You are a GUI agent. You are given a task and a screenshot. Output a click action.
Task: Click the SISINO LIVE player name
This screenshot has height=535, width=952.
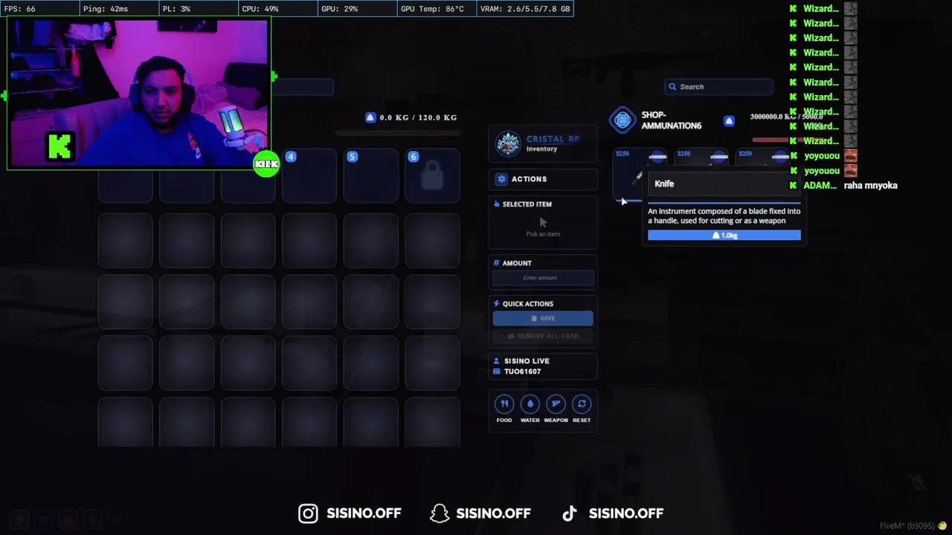point(527,361)
